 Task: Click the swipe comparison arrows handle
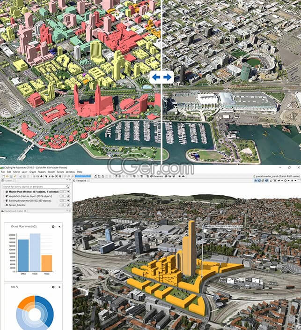[x=161, y=77]
